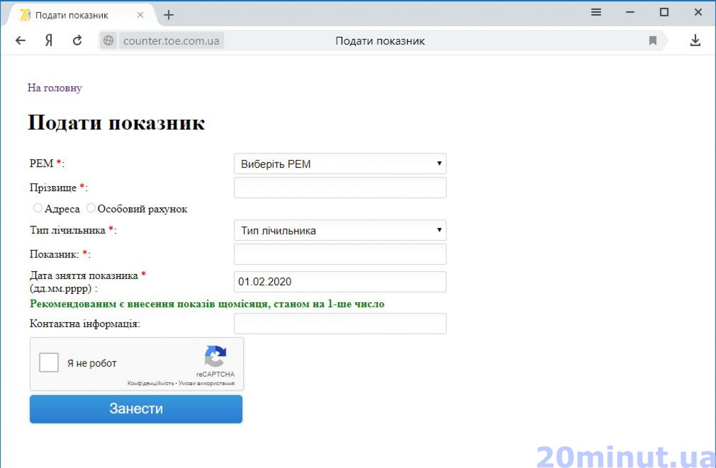This screenshot has width=716, height=468.
Task: Click the date field showing 01.02.2020
Action: [x=340, y=281]
